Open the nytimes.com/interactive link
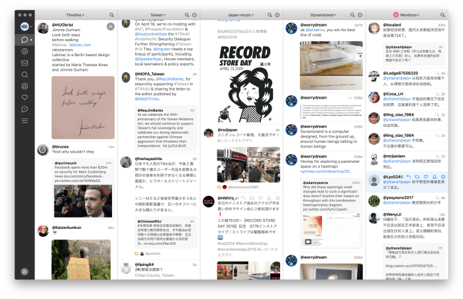 pyautogui.click(x=327, y=171)
